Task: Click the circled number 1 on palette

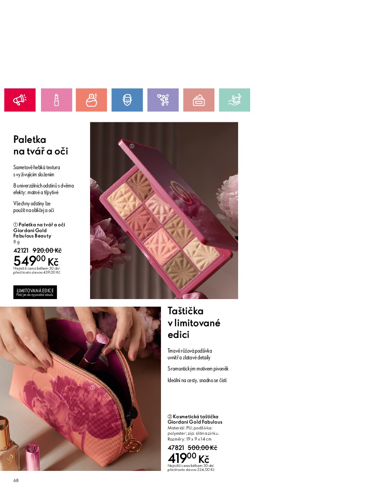Action: tap(132, 146)
